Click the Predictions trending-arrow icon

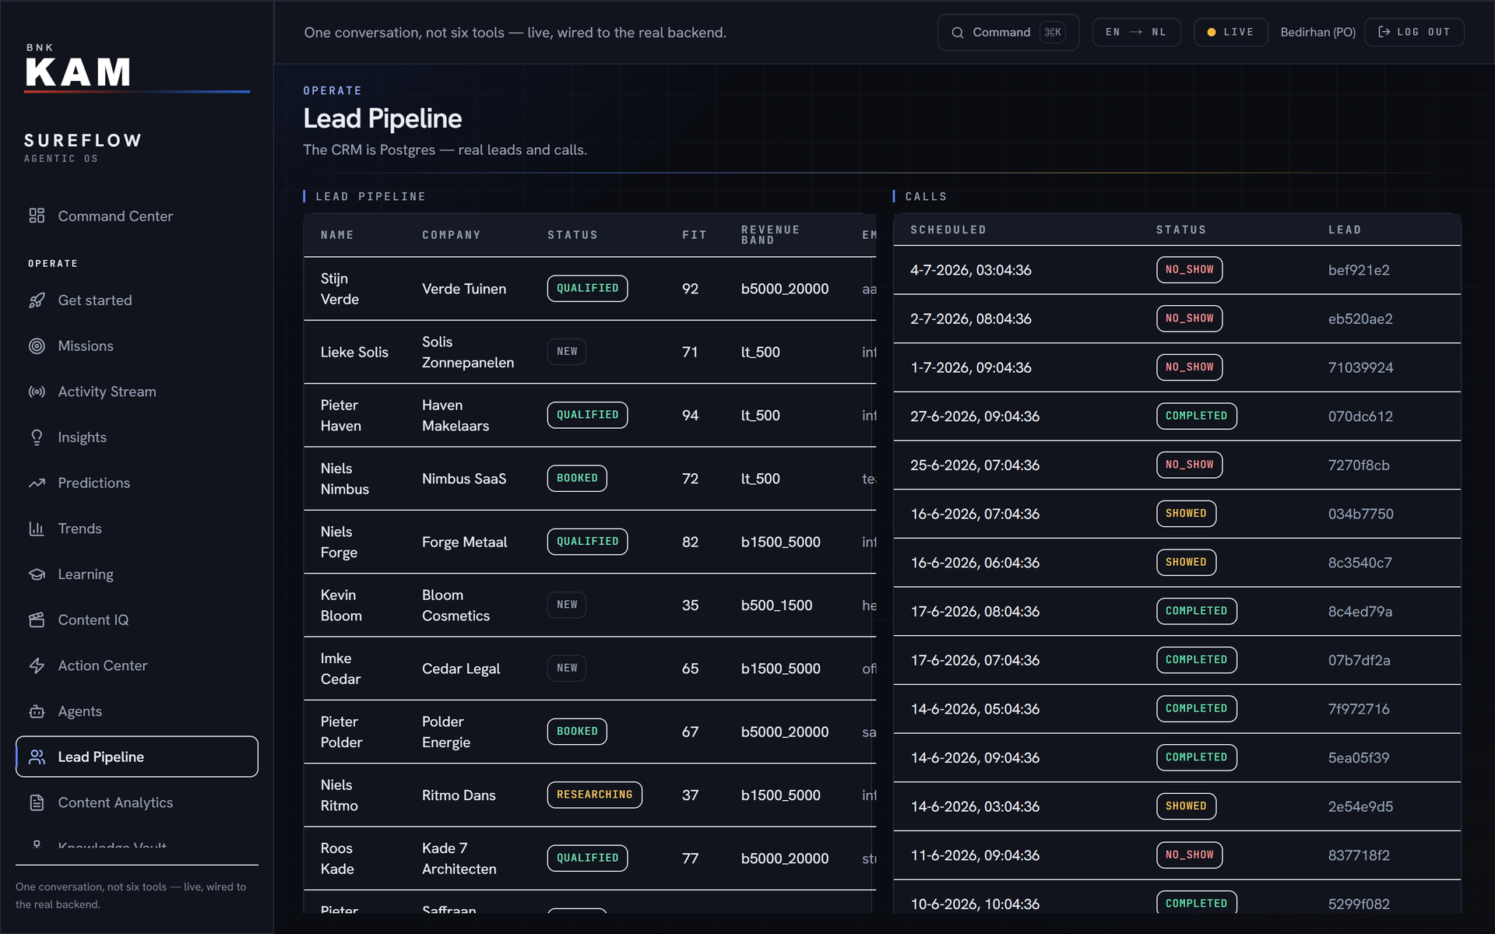[37, 483]
